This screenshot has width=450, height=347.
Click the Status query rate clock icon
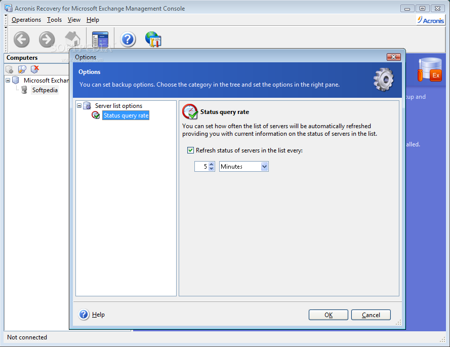(x=190, y=112)
